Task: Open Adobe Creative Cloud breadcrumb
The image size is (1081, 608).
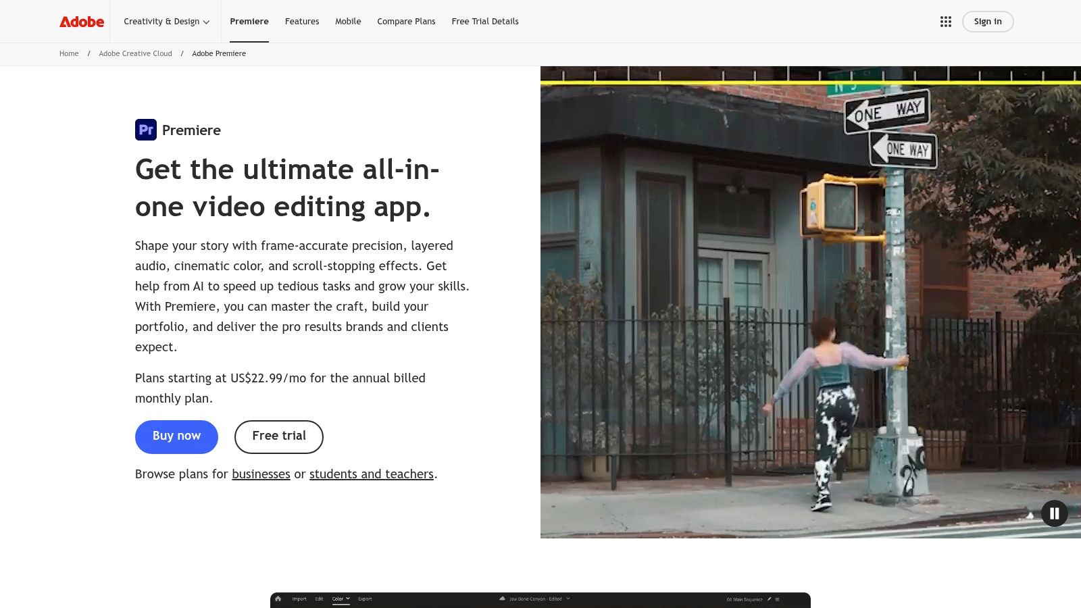Action: [135, 53]
